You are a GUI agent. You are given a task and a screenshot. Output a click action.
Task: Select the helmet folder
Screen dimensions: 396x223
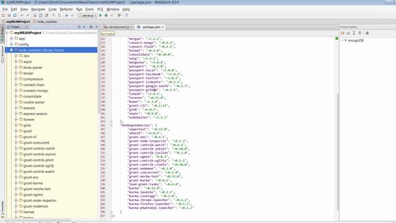[29, 212]
